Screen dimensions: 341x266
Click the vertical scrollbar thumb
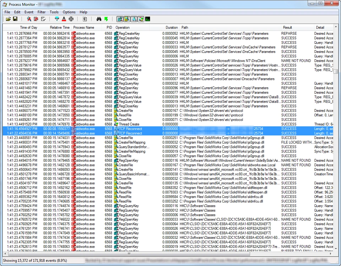(336, 71)
